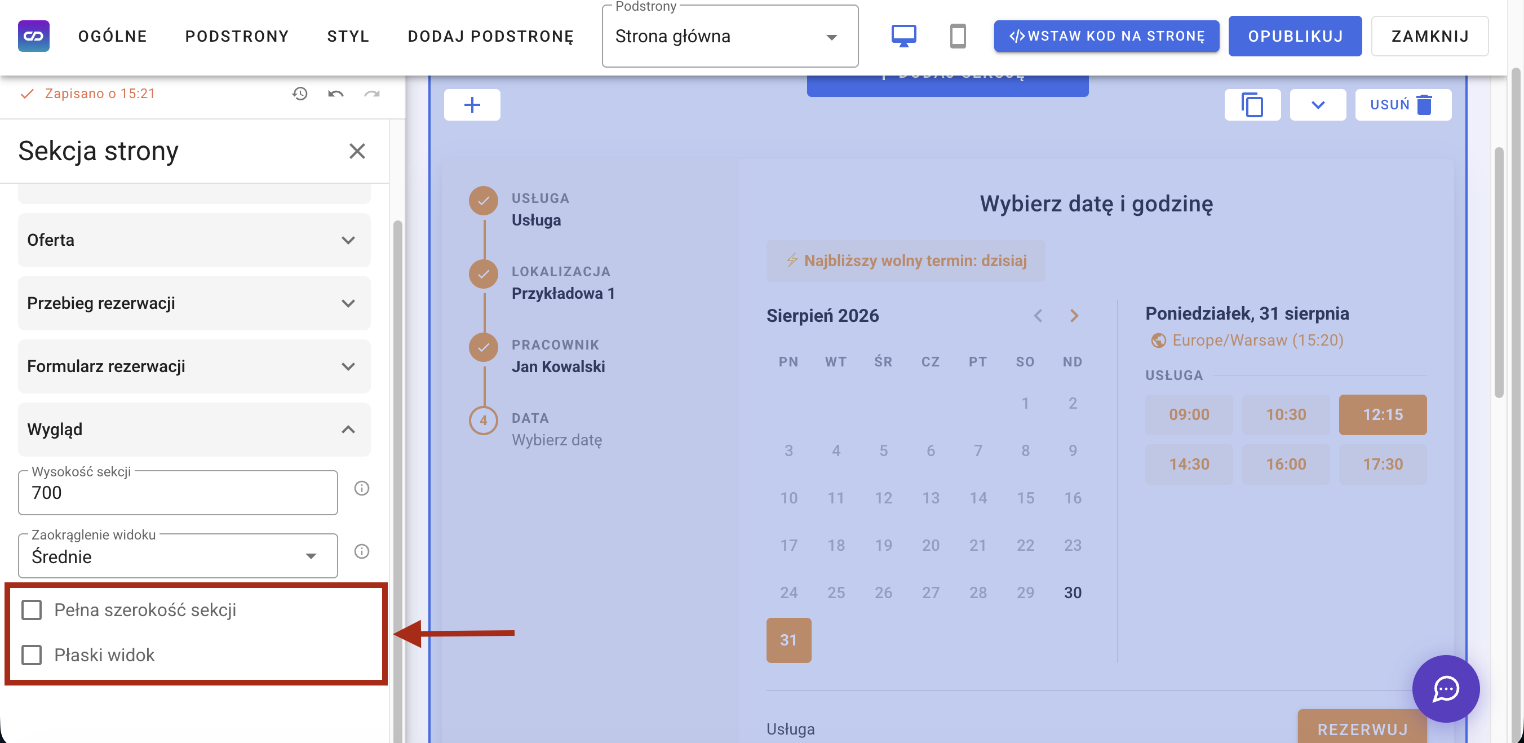Click the timezone globe icon
The height and width of the screenshot is (743, 1524).
(x=1158, y=340)
